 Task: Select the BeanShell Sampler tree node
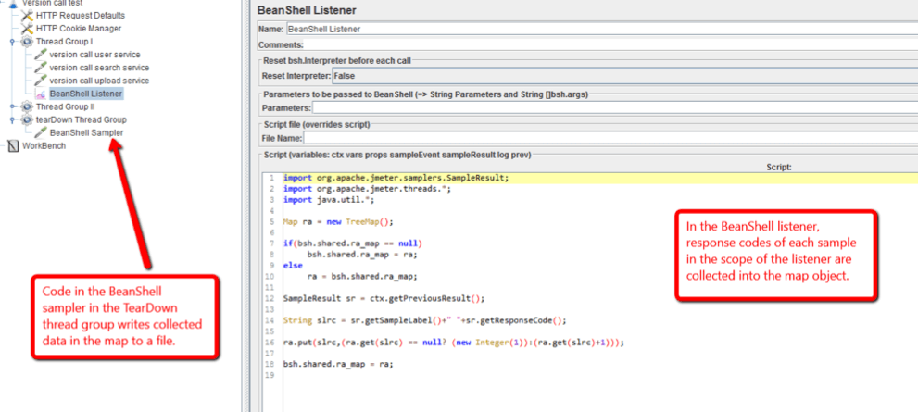87,132
